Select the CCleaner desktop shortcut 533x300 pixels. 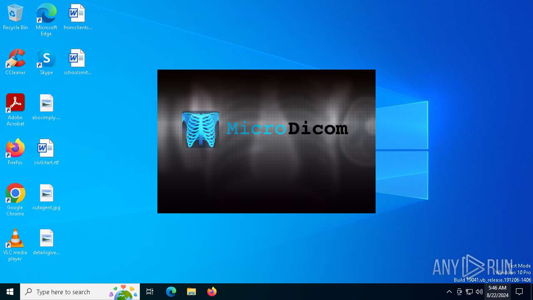coord(15,62)
